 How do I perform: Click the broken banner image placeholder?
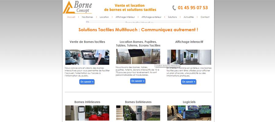coord(138,22)
